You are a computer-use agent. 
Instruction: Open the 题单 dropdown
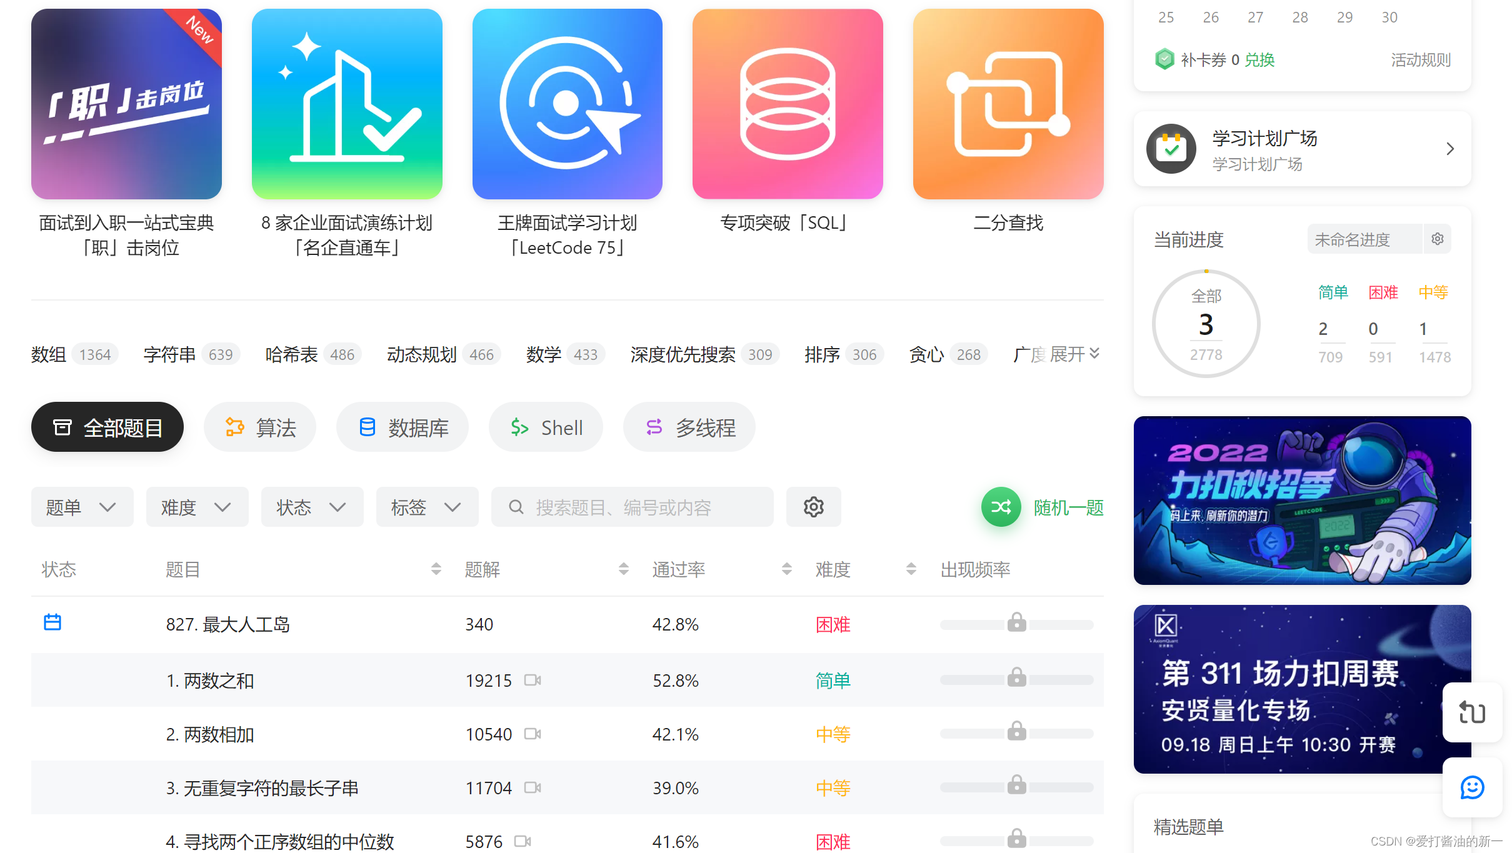pyautogui.click(x=83, y=507)
